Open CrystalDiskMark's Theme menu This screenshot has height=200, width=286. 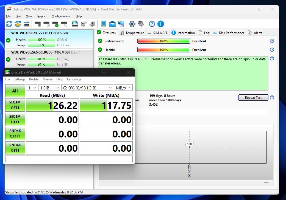point(48,79)
